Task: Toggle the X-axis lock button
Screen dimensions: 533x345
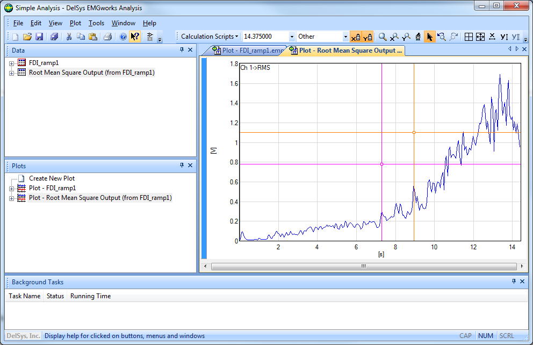Action: (x=355, y=37)
